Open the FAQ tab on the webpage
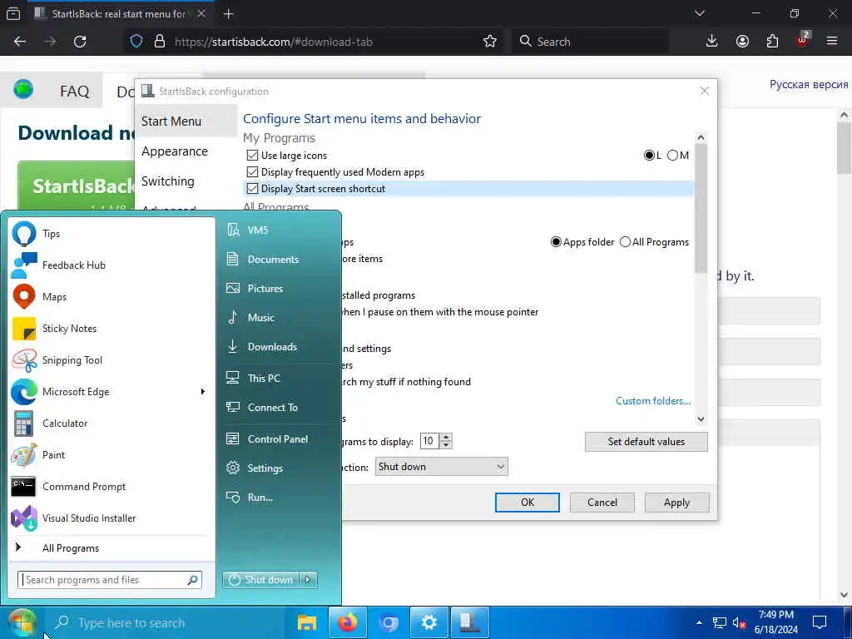Image resolution: width=852 pixels, height=639 pixels. 74,92
